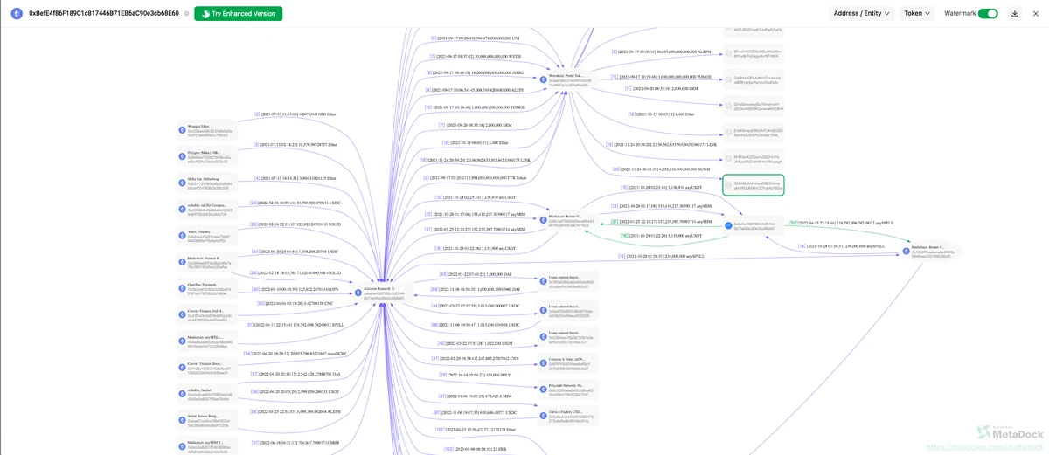Click the Polygon (Matic) node icon

pos(183,157)
